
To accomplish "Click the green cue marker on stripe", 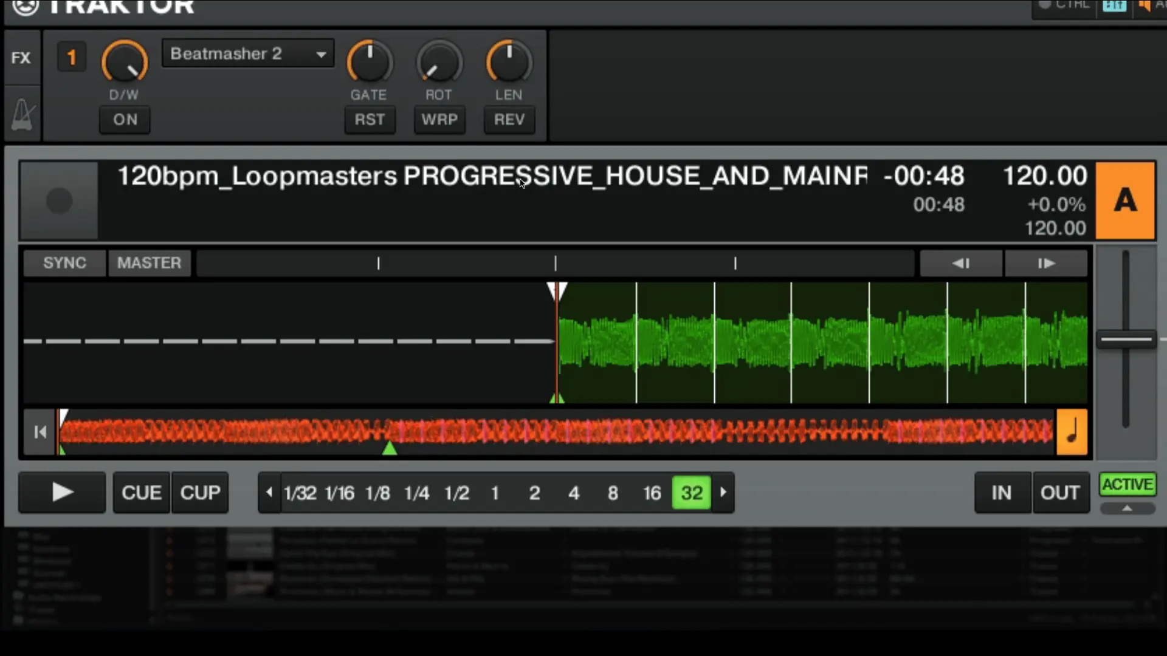I will coord(390,449).
